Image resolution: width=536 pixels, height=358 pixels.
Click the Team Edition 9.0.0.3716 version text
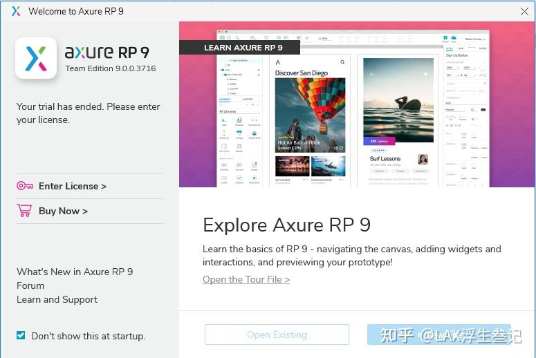point(111,68)
